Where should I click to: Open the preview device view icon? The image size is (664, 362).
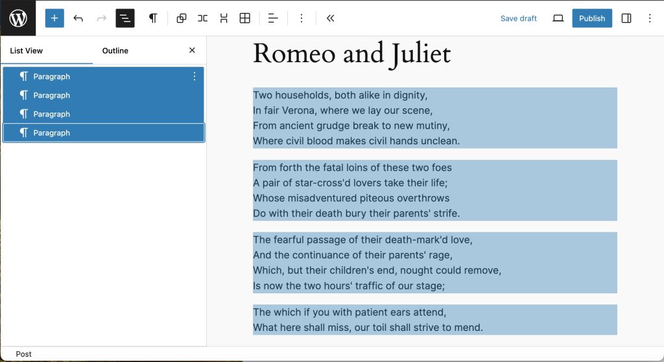click(558, 18)
